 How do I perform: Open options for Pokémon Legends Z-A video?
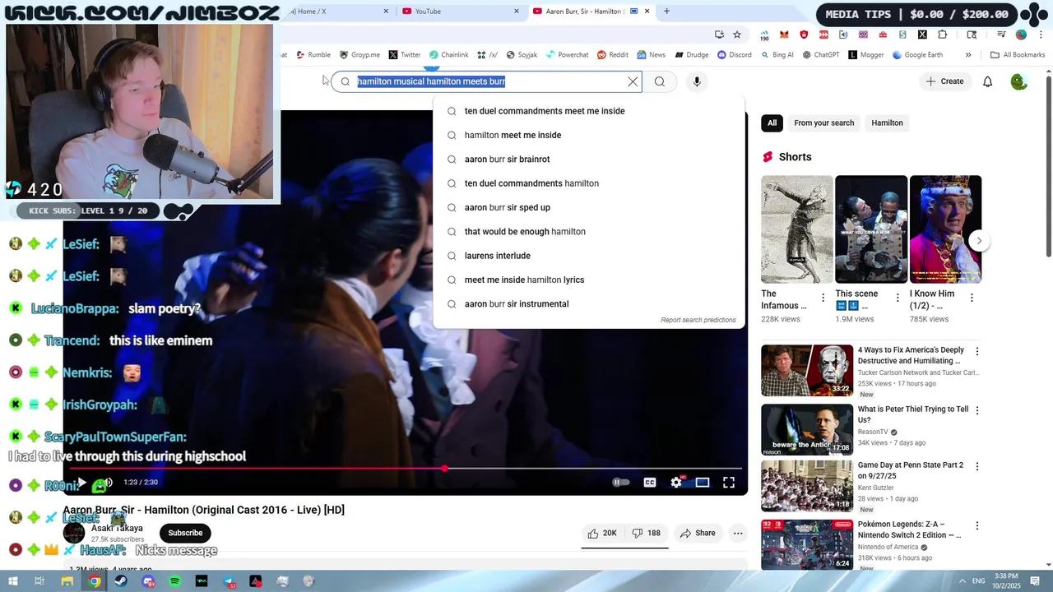click(x=977, y=525)
